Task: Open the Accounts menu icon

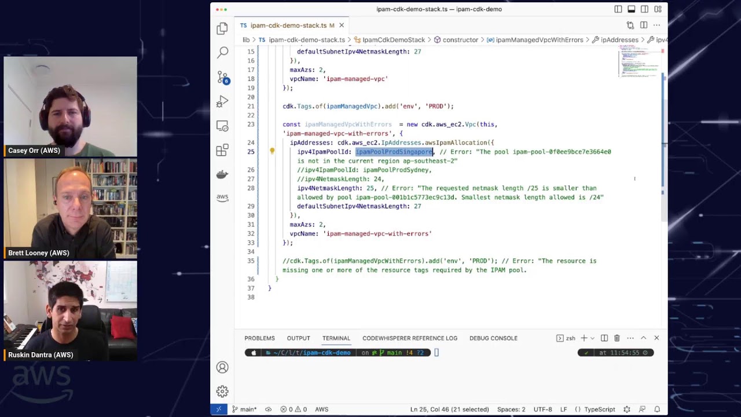Action: point(222,367)
